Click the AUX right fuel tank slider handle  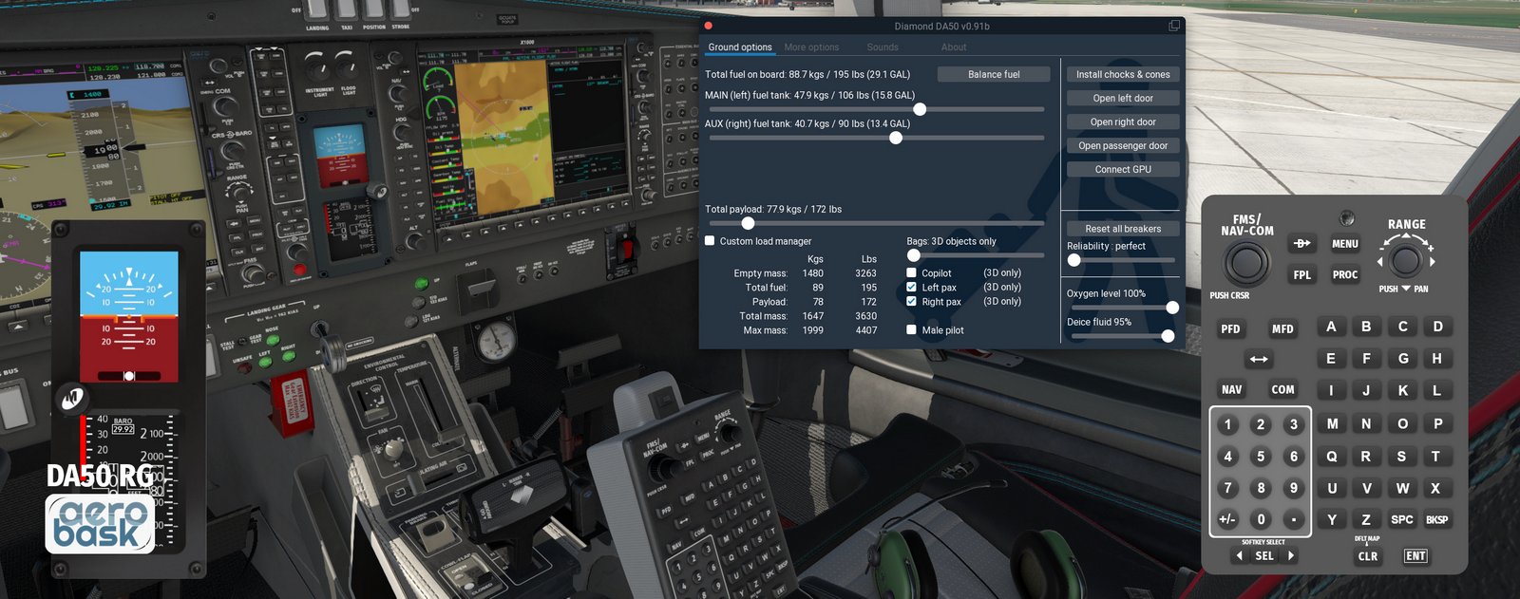pos(896,138)
